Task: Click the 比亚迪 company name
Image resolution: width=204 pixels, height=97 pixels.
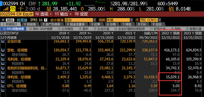Action: click(22, 20)
